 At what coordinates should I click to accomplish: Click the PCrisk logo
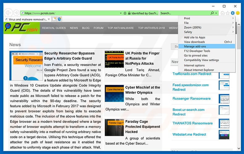pyautogui.click(x=22, y=28)
